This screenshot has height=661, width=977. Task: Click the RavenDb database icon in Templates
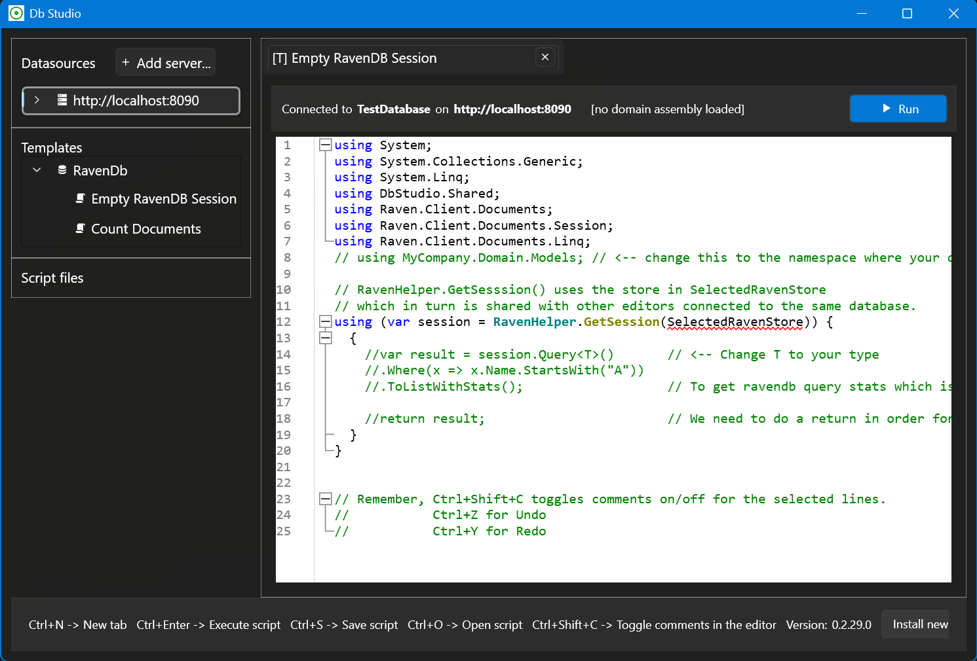tap(62, 170)
